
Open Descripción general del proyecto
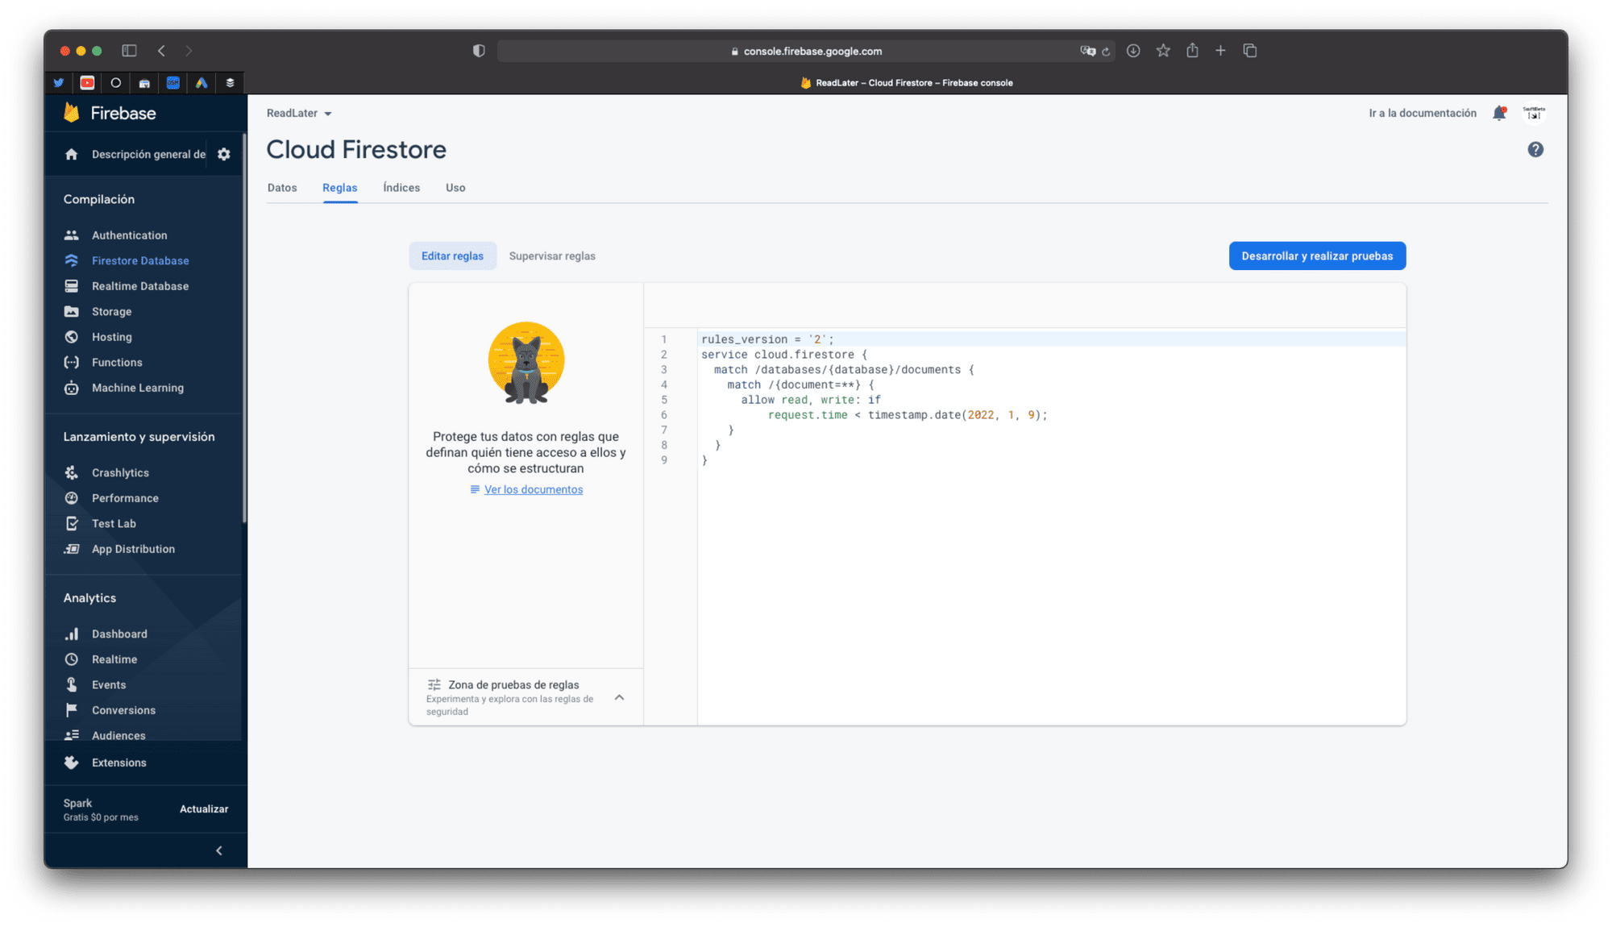pyautogui.click(x=148, y=154)
